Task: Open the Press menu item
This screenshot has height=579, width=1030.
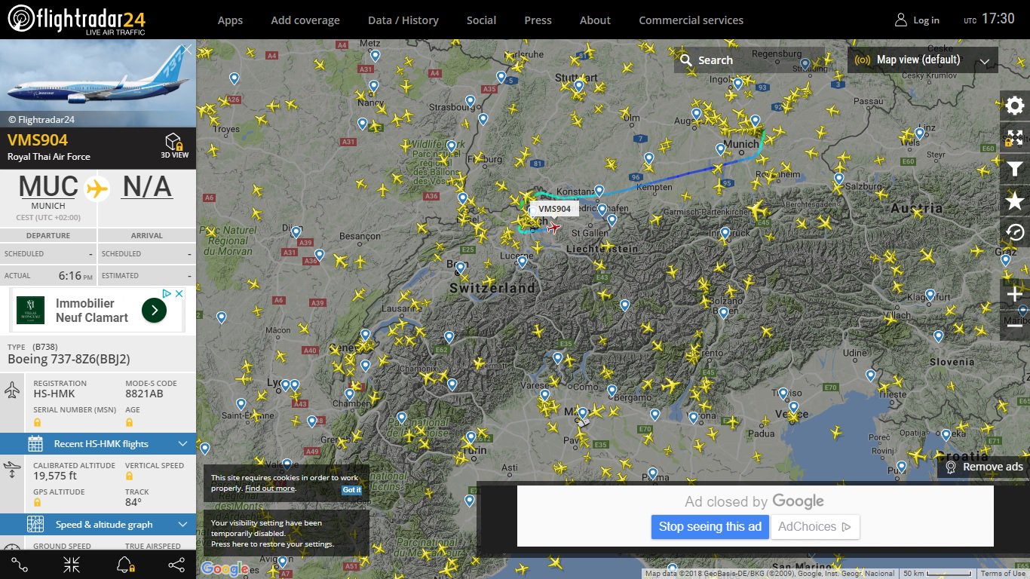Action: tap(538, 20)
